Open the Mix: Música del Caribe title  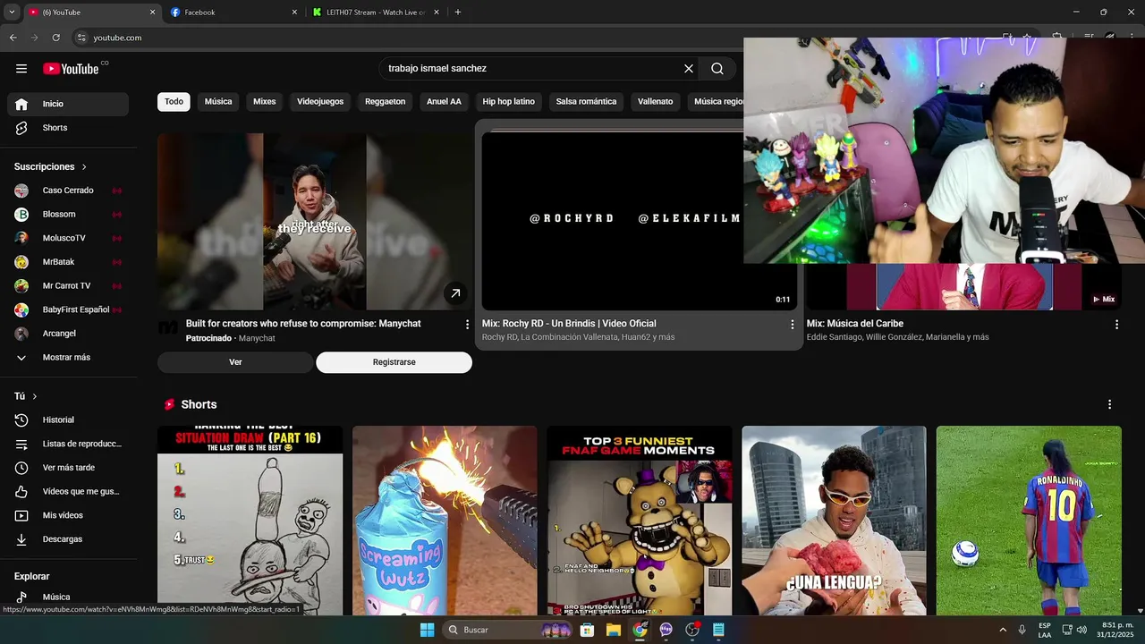[x=855, y=324]
